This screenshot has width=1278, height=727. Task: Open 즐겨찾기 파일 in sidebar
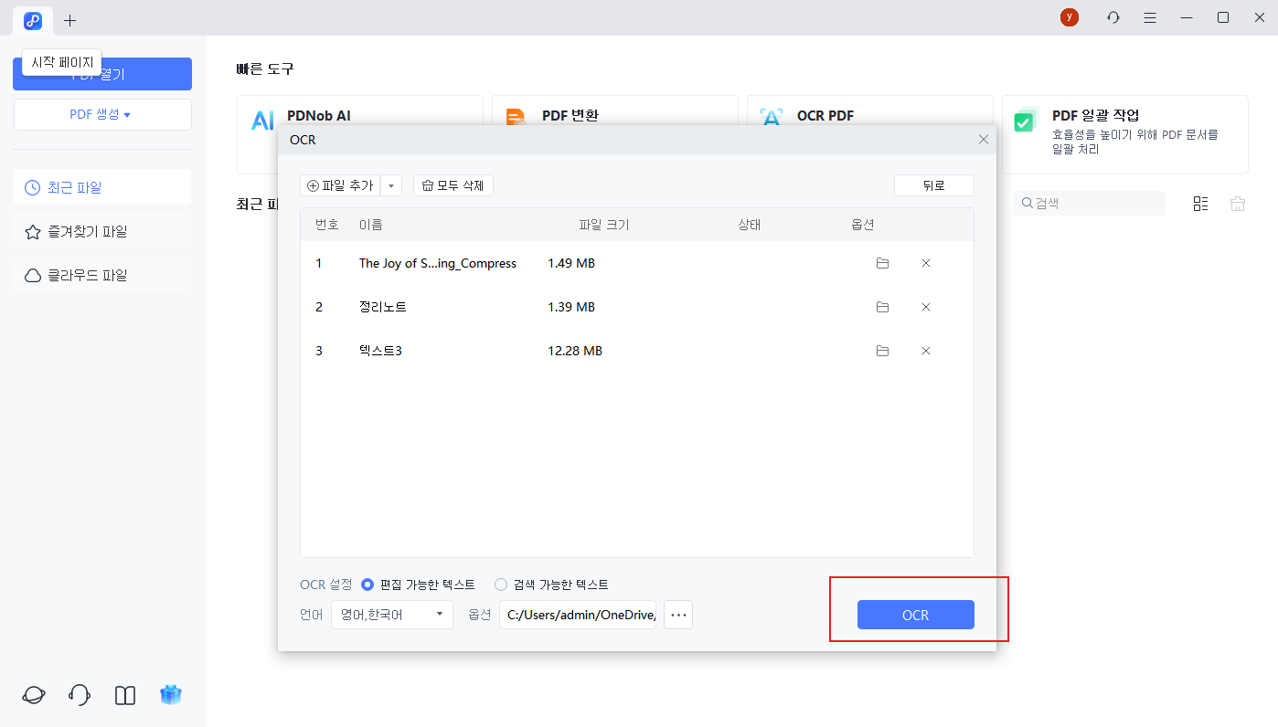coord(101,232)
